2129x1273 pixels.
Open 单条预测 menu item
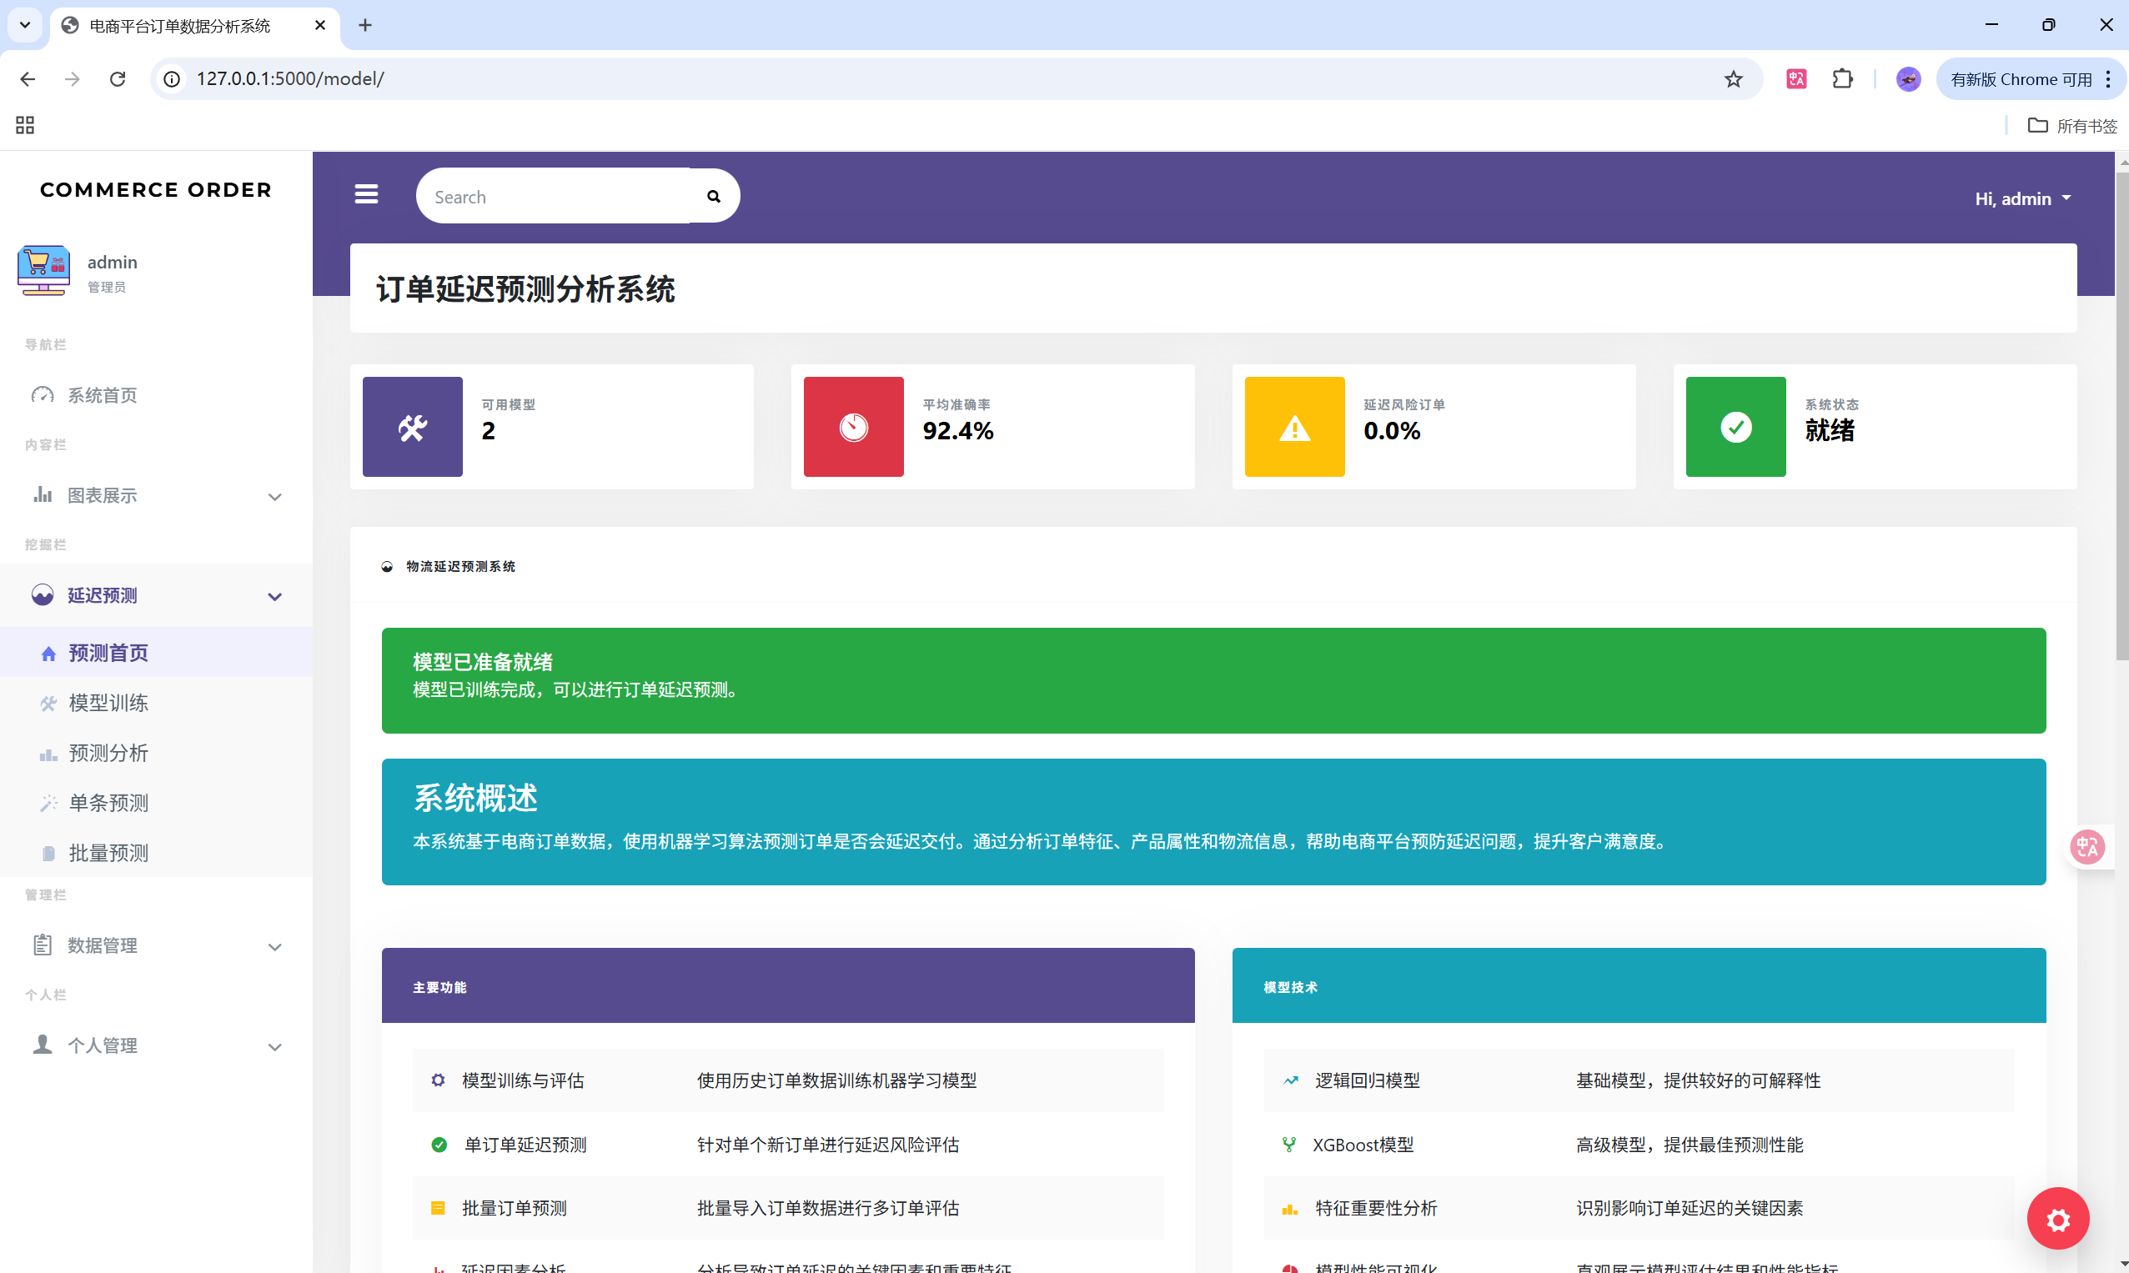pos(108,802)
